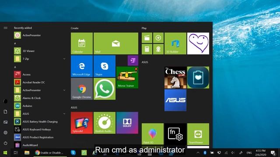Viewport: 280px width, 157px height.
Task: Open the fn keyboard hotkeys tile
Action: tap(175, 134)
